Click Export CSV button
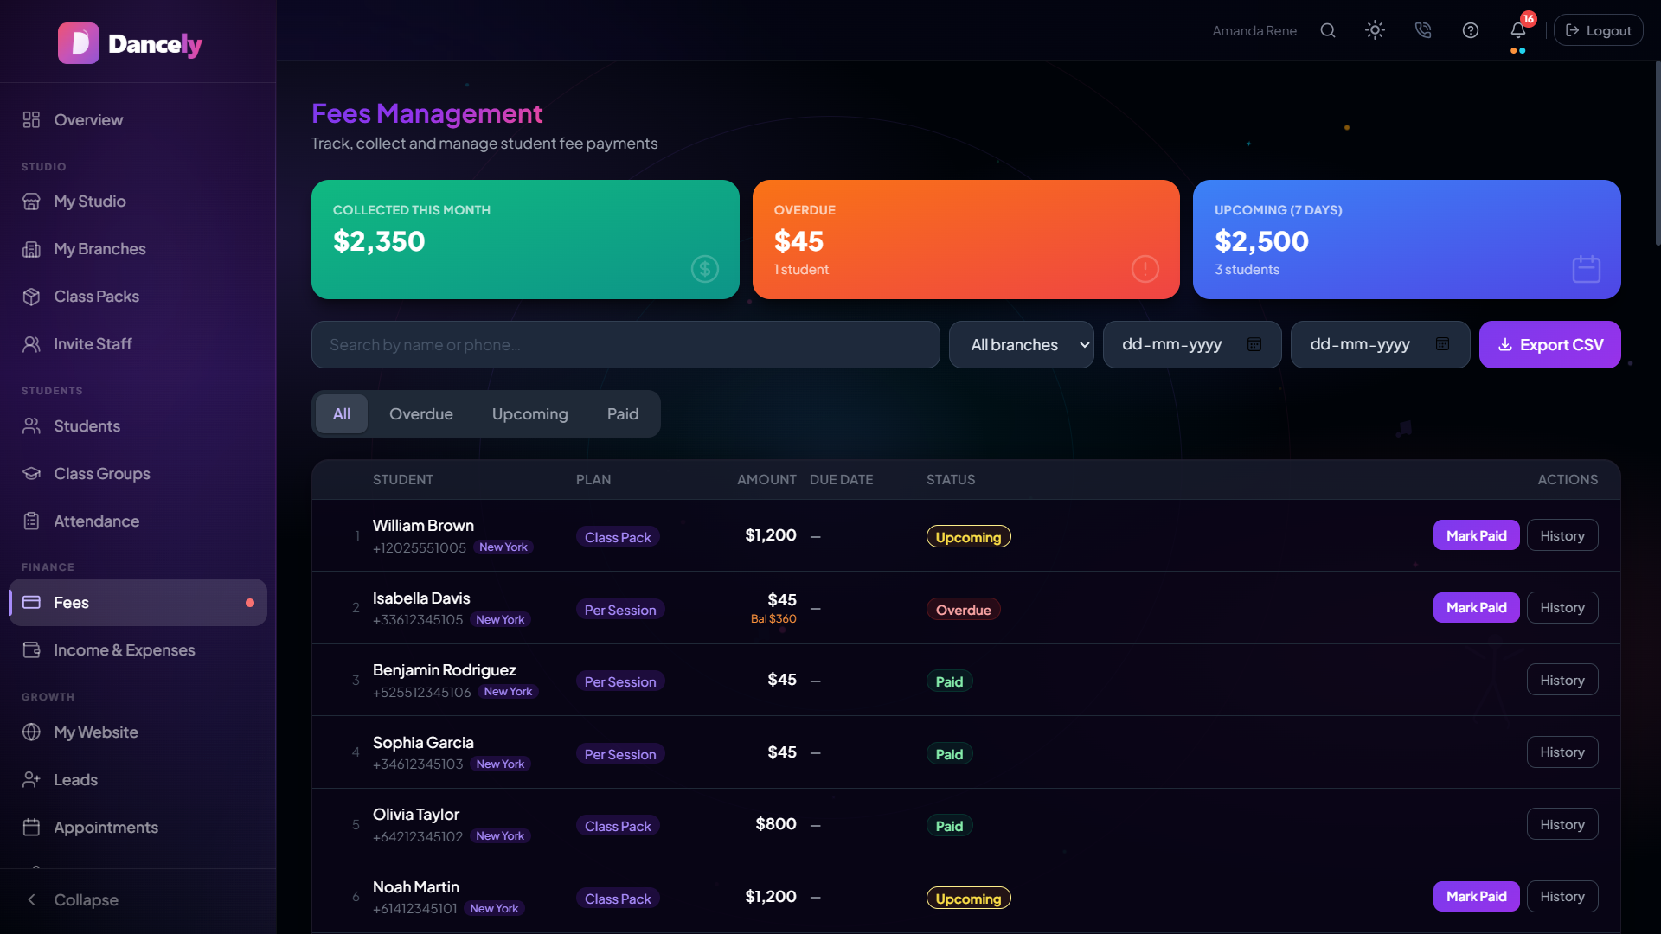Screen dimensions: 1661x934 (1550, 344)
